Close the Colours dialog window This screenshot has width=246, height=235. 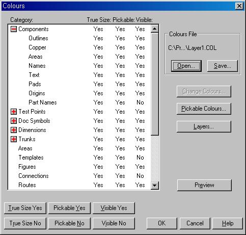[239, 6]
